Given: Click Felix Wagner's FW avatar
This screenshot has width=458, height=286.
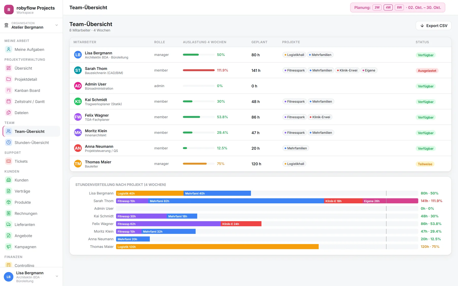Looking at the screenshot, I should (78, 117).
